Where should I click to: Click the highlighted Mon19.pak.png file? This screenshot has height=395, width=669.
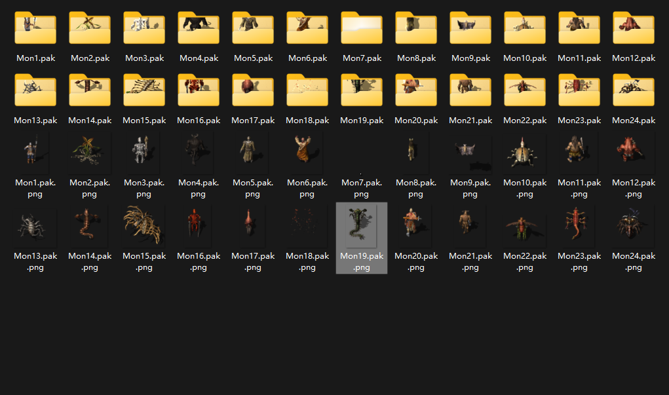(362, 226)
